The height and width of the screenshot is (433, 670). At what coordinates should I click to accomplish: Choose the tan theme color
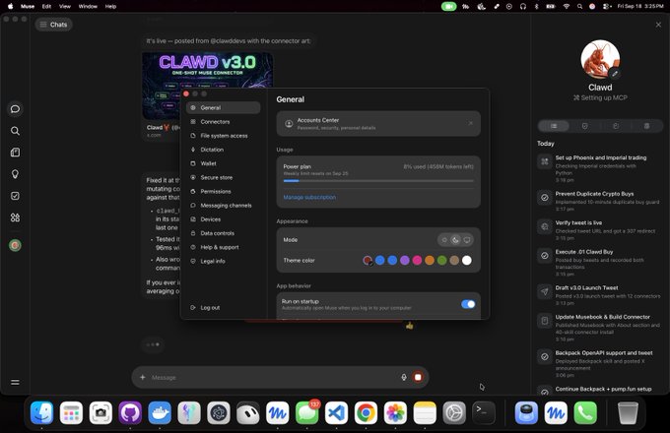click(454, 260)
